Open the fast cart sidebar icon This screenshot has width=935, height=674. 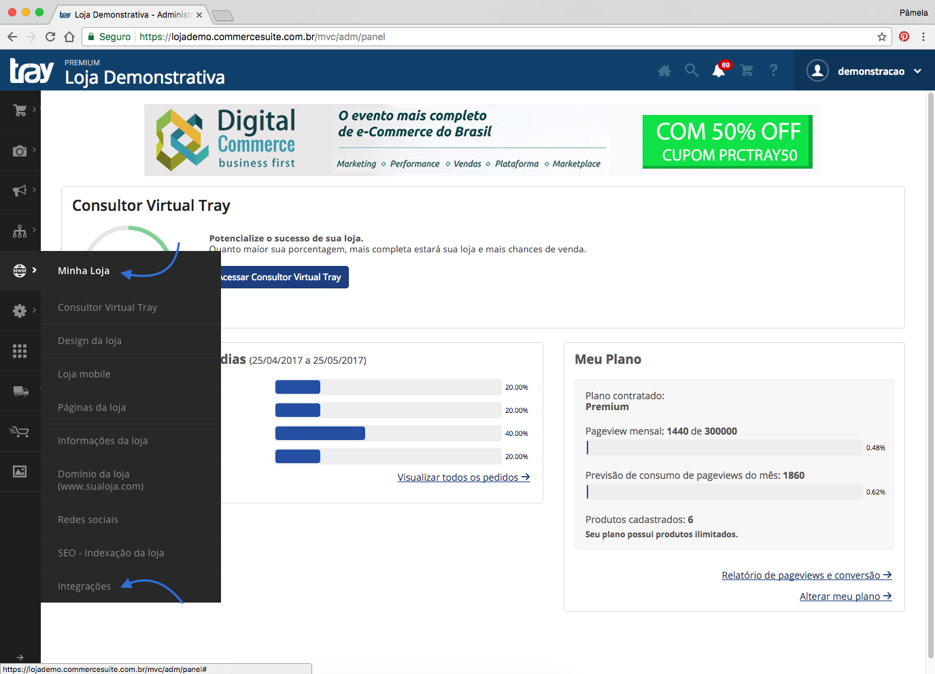[x=20, y=431]
